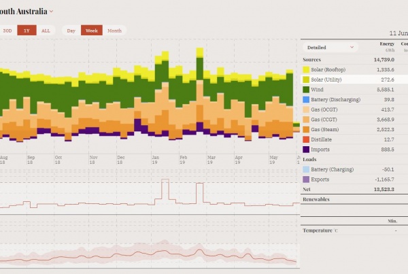The width and height of the screenshot is (408, 274).
Task: Set interval to Week
Action: click(91, 31)
